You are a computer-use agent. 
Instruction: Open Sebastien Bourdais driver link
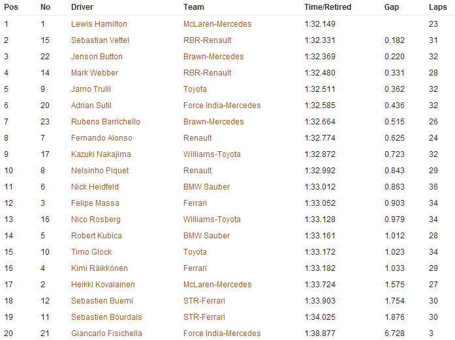106,317
